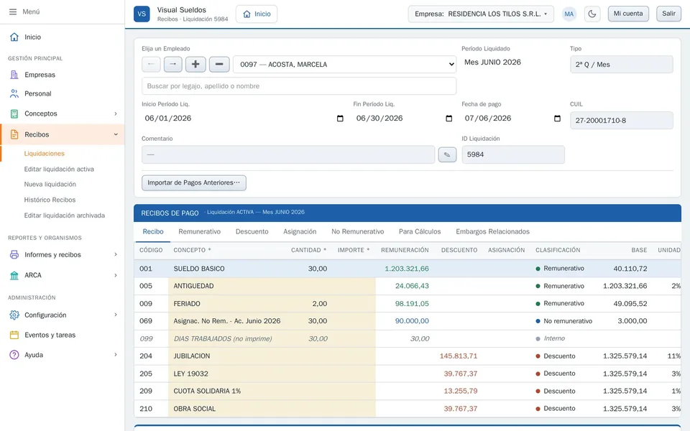Click the Salir button
This screenshot has width=690, height=431.
[668, 14]
